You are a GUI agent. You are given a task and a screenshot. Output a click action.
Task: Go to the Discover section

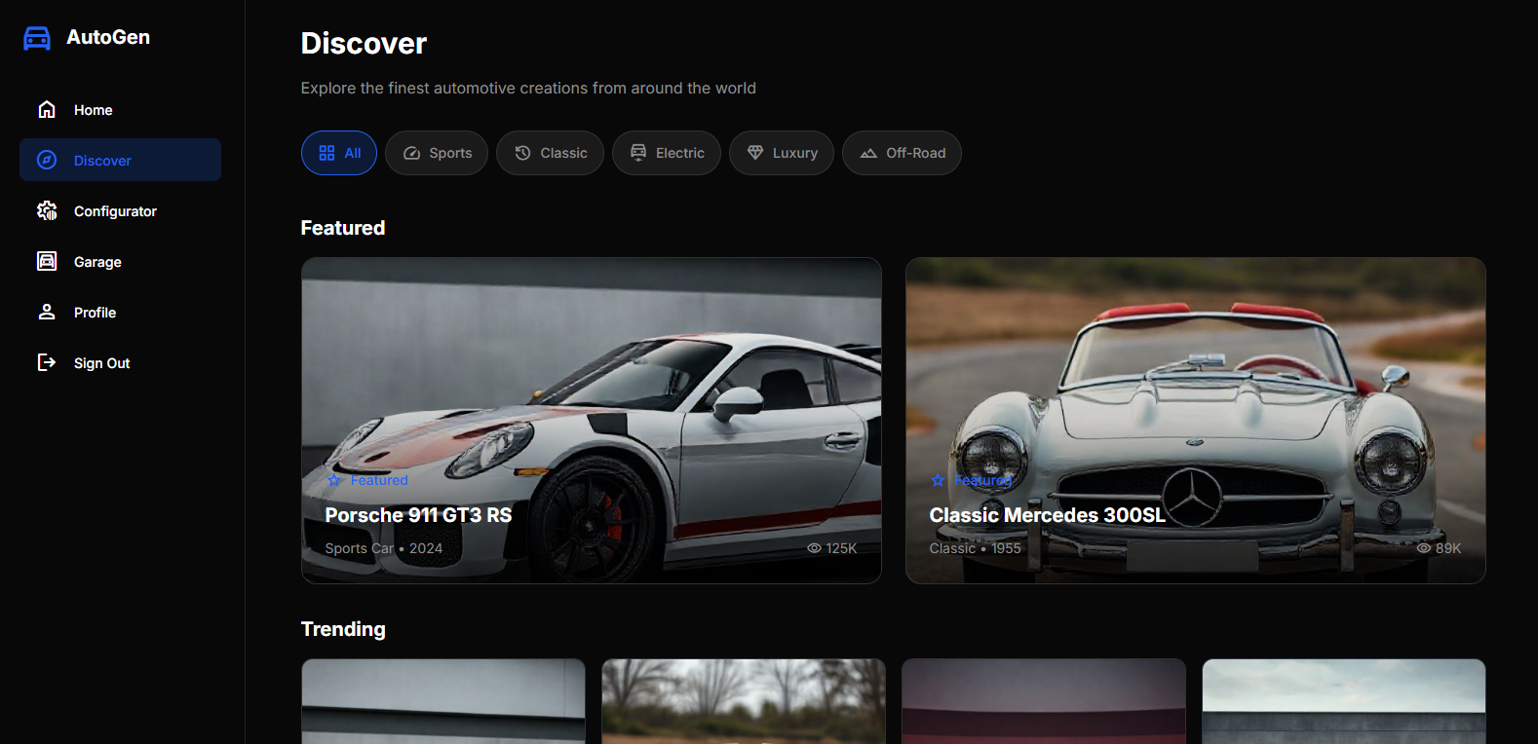point(120,160)
